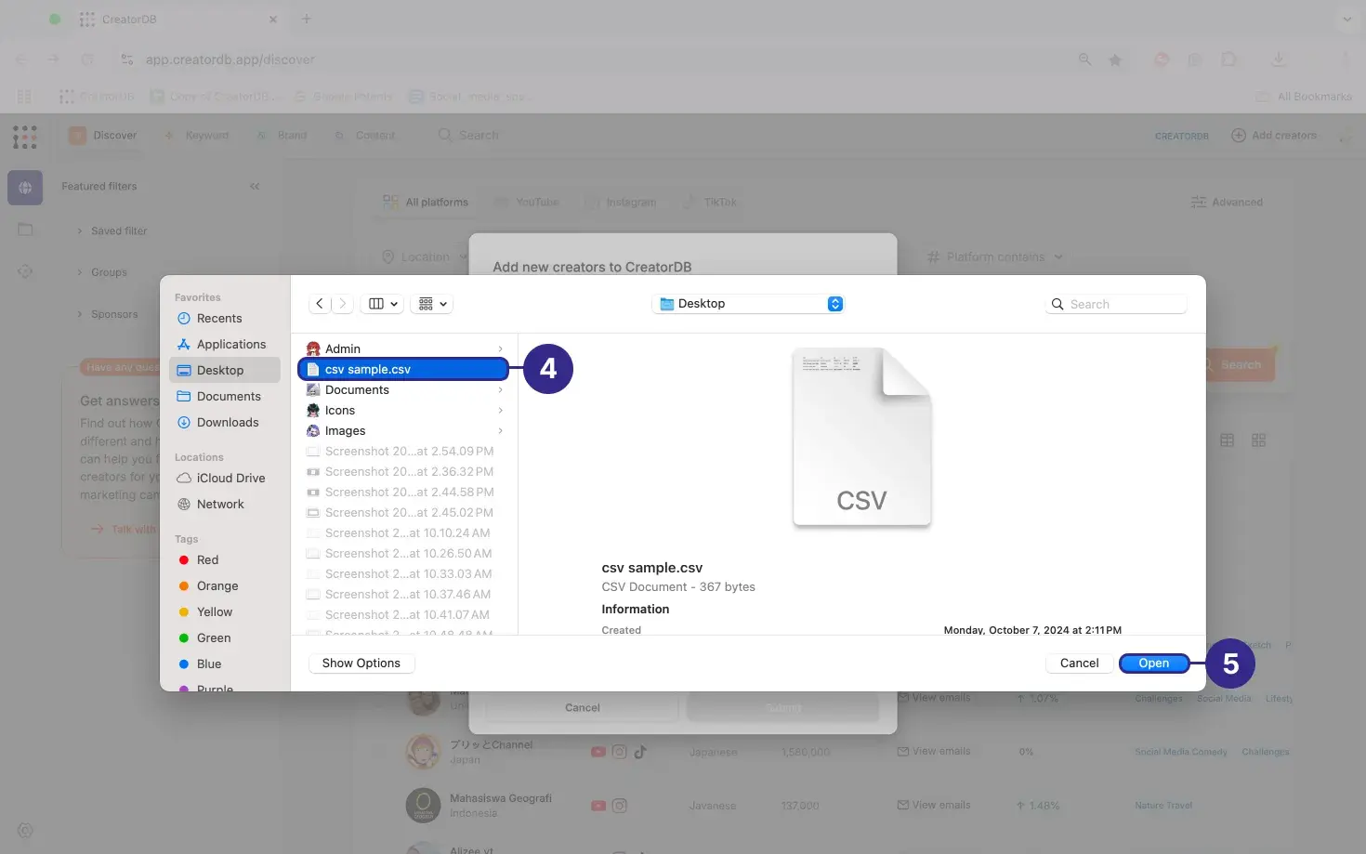The image size is (1366, 854).
Task: Click settings gear in left rail
Action: pyautogui.click(x=25, y=831)
